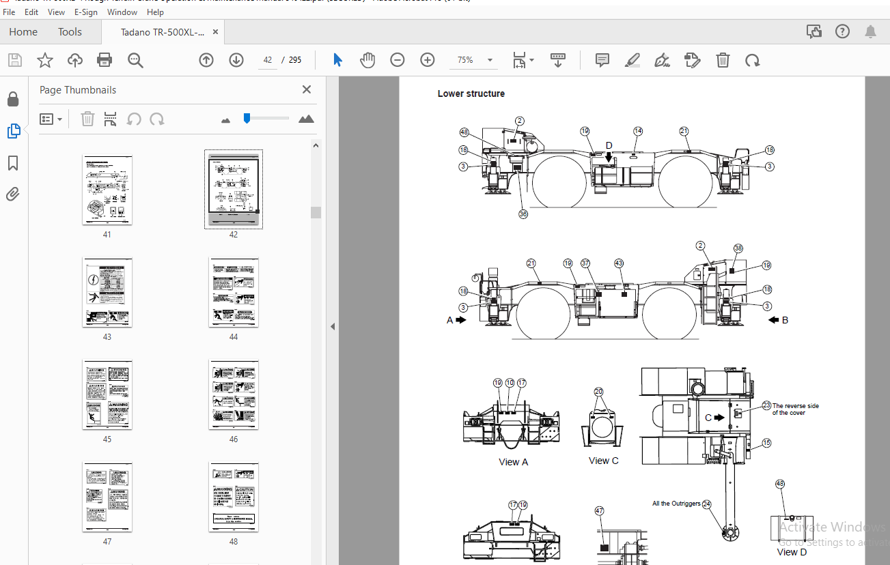This screenshot has height=565, width=890.
Task: Close the Page Thumbnails panel
Action: point(307,89)
